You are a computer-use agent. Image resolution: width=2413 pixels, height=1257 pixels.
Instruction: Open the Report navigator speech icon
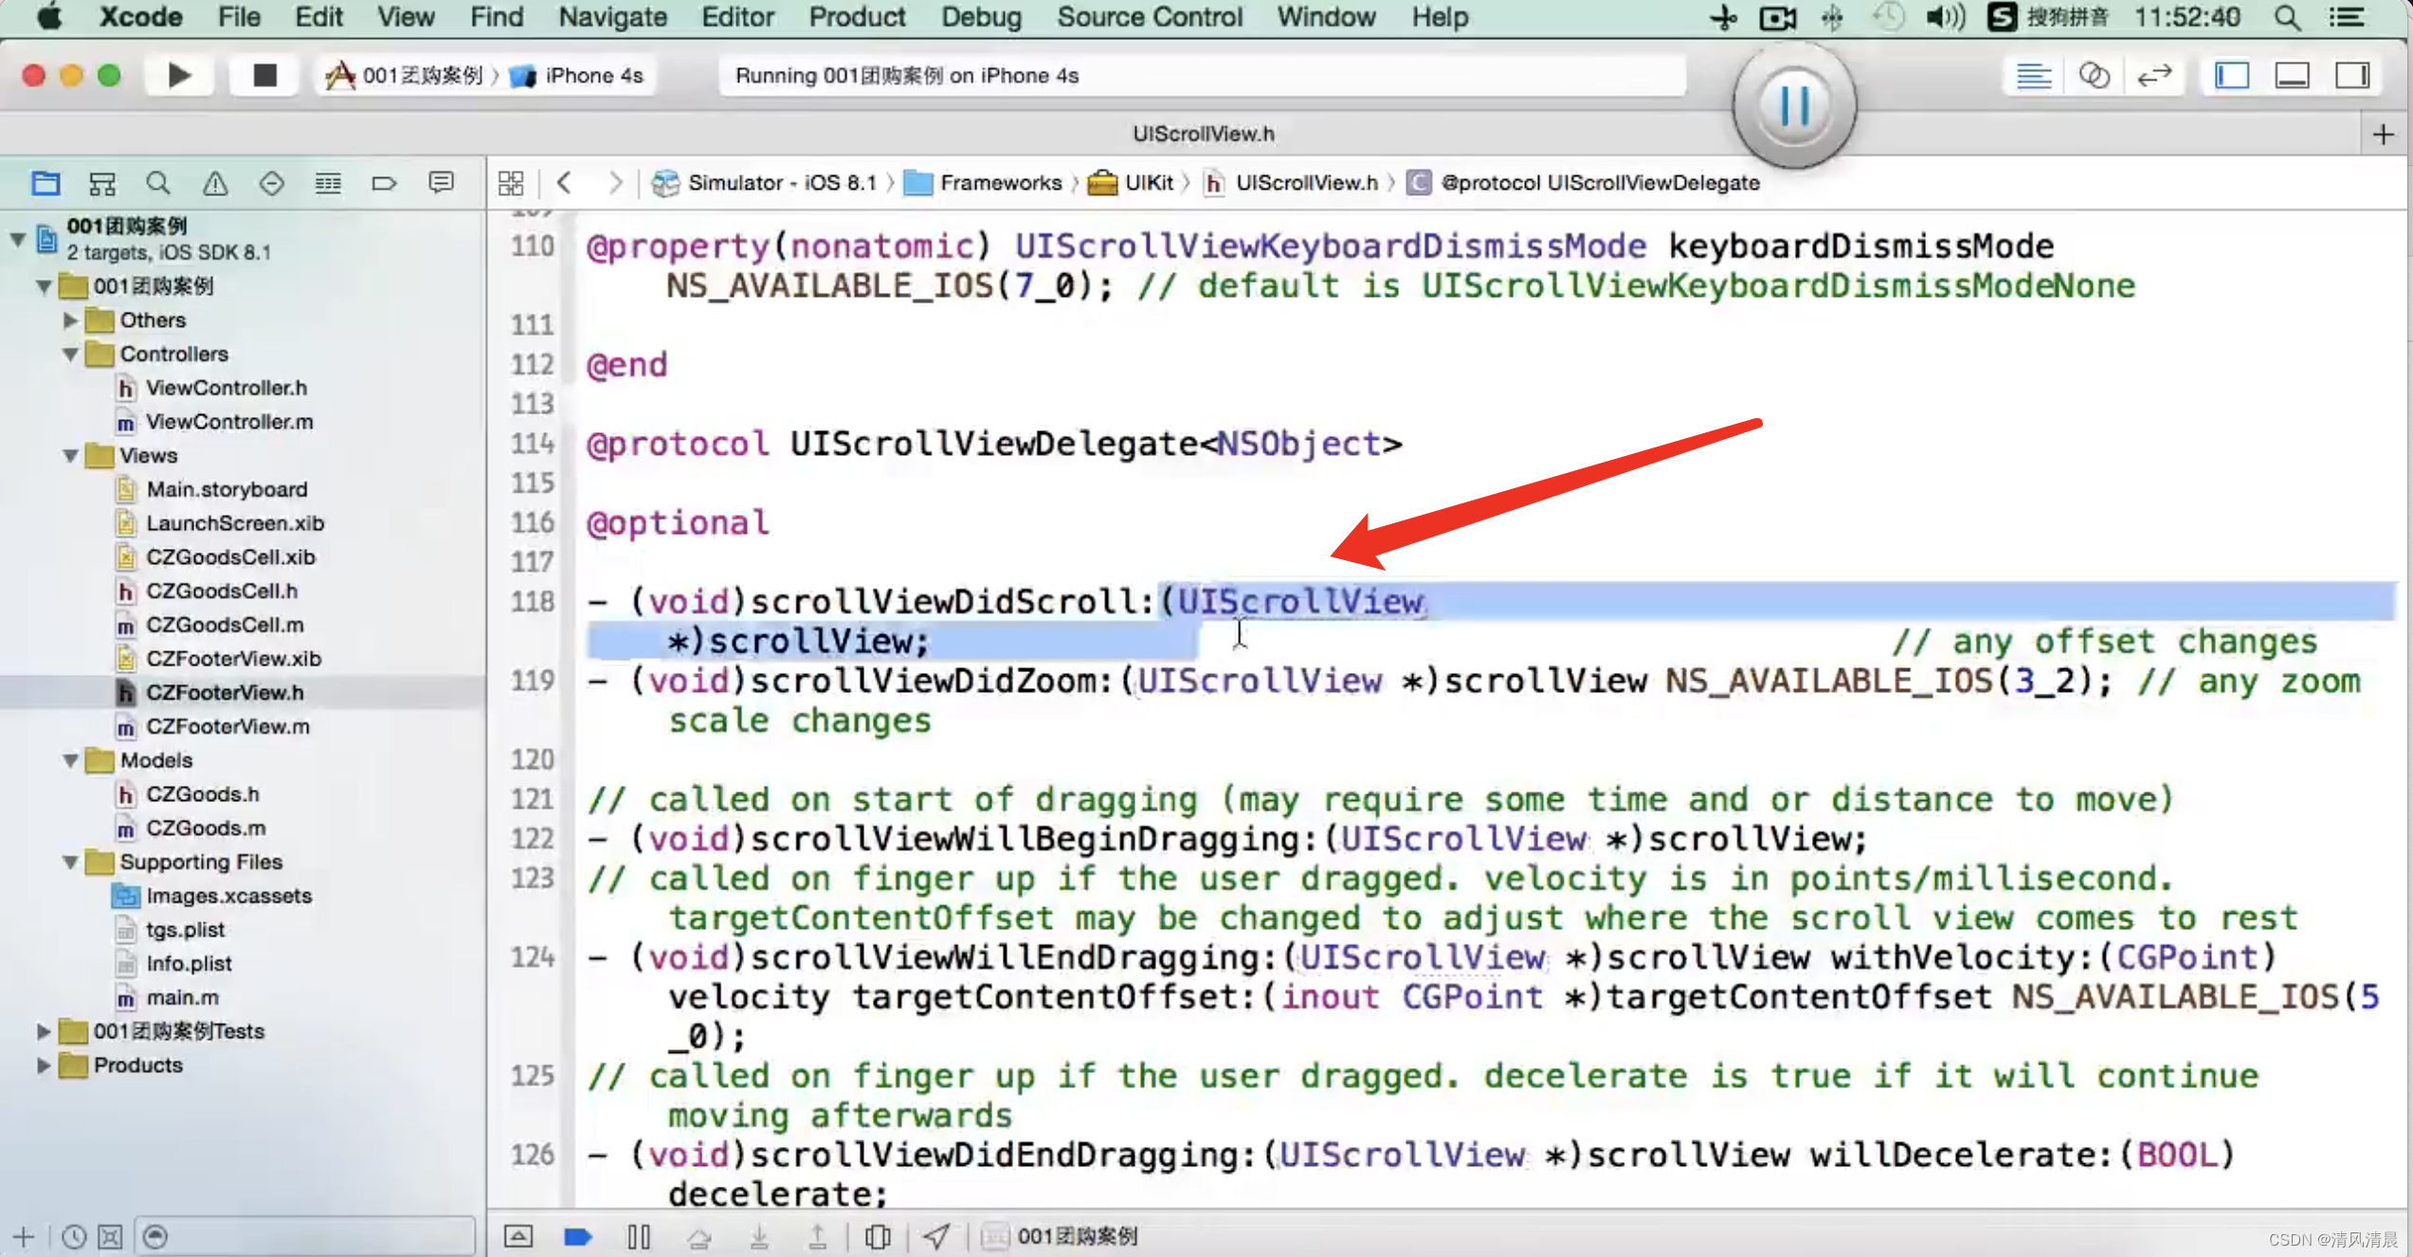tap(441, 182)
